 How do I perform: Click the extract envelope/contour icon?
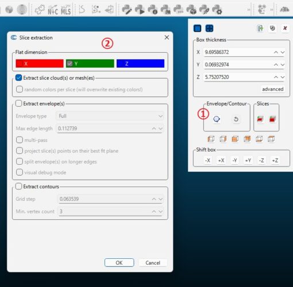point(217,119)
